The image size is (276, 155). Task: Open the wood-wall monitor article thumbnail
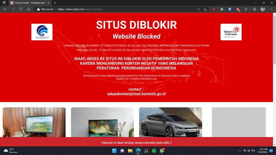(34, 122)
